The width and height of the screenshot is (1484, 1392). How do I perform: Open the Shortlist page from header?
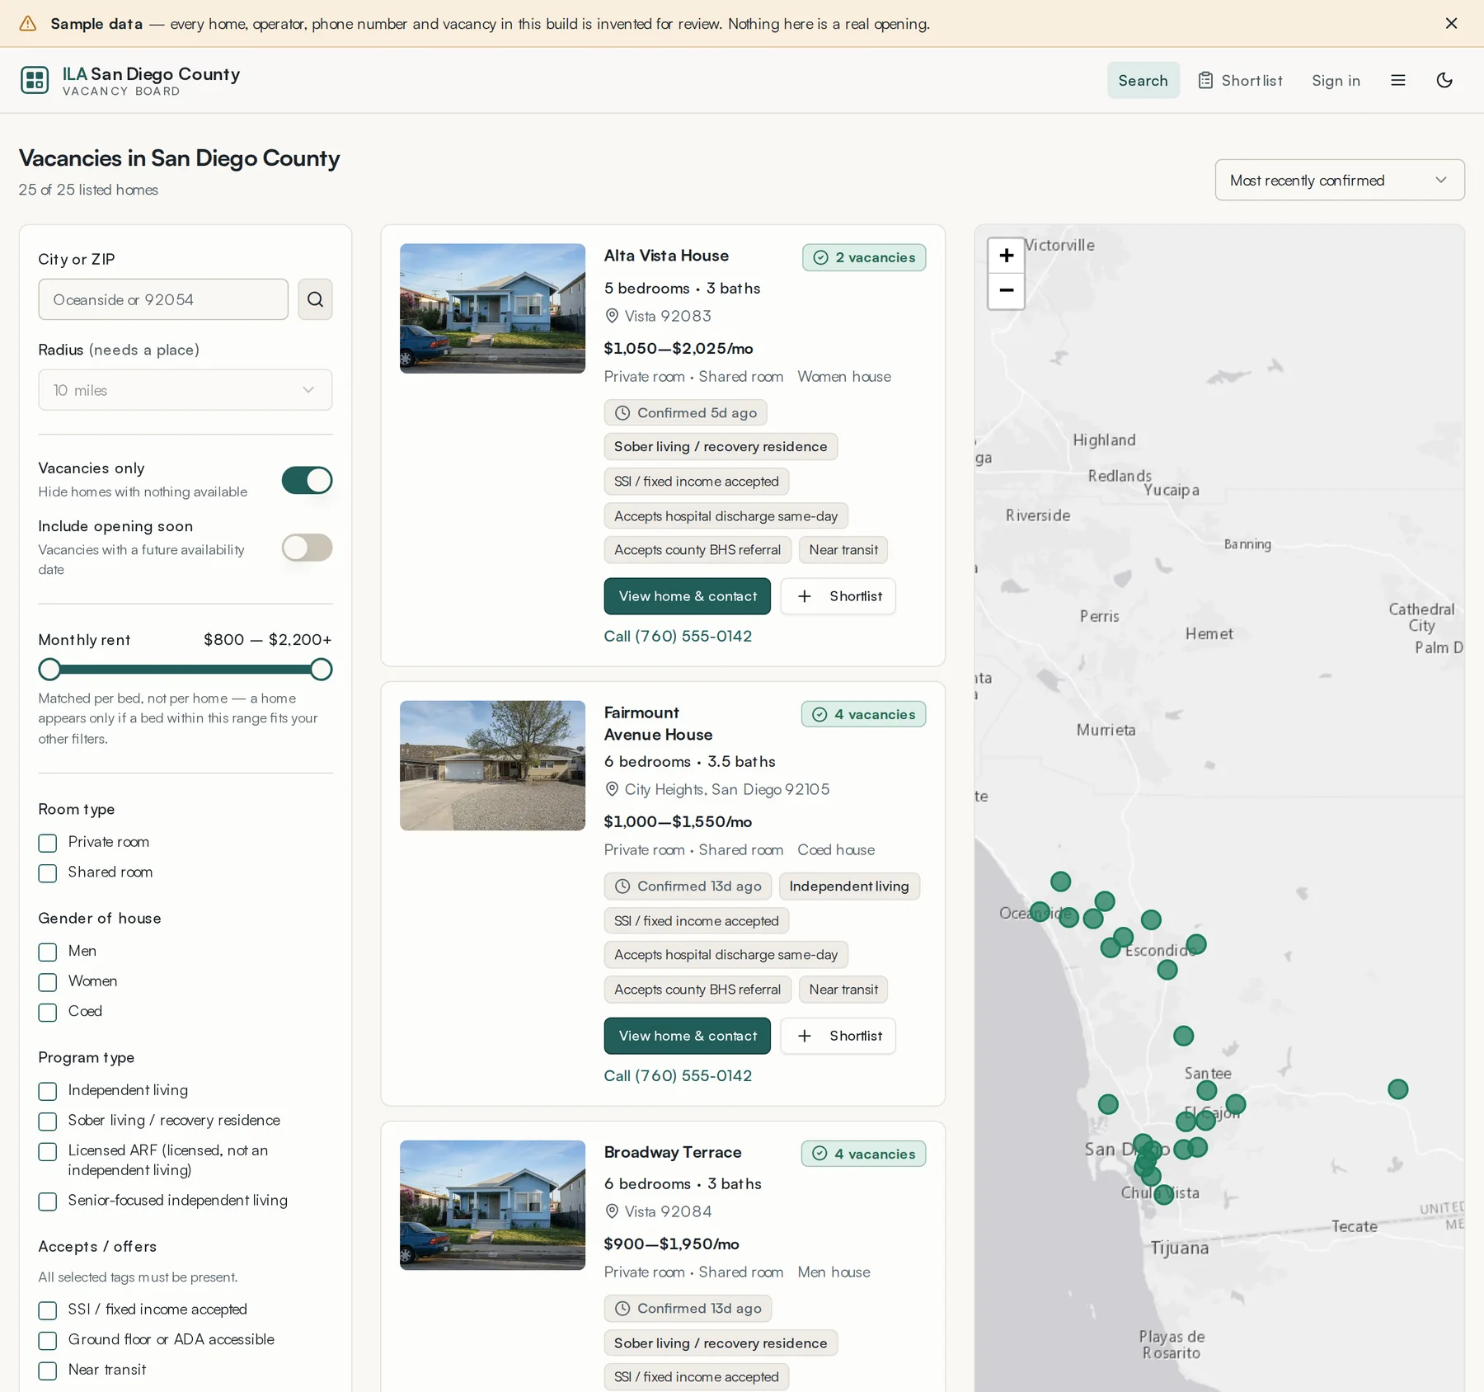1240,80
